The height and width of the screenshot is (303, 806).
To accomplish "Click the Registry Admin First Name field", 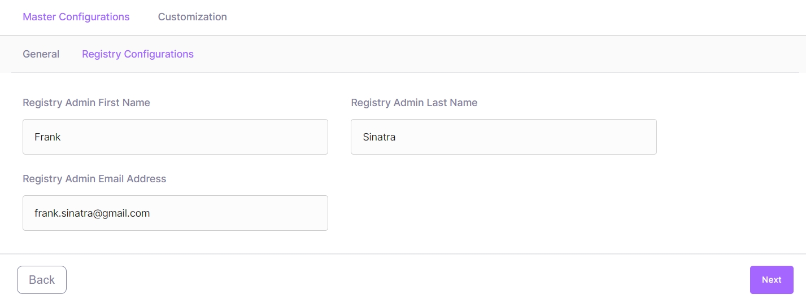I will pos(175,137).
